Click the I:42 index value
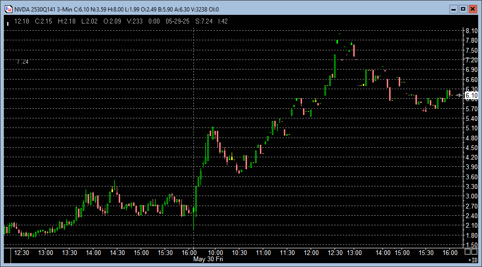 click(223, 21)
